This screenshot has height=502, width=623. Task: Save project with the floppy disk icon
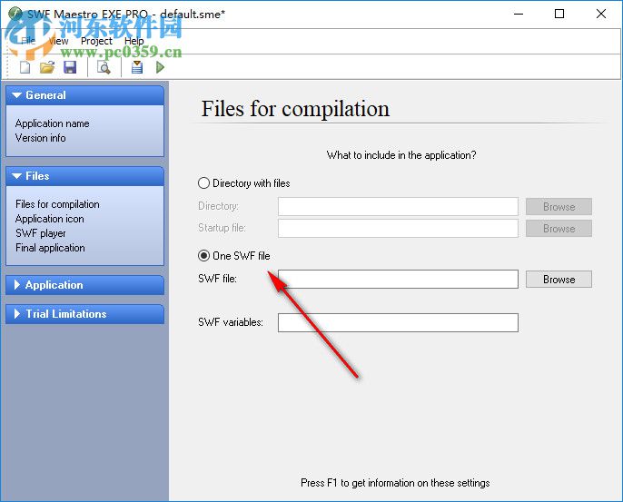(70, 67)
